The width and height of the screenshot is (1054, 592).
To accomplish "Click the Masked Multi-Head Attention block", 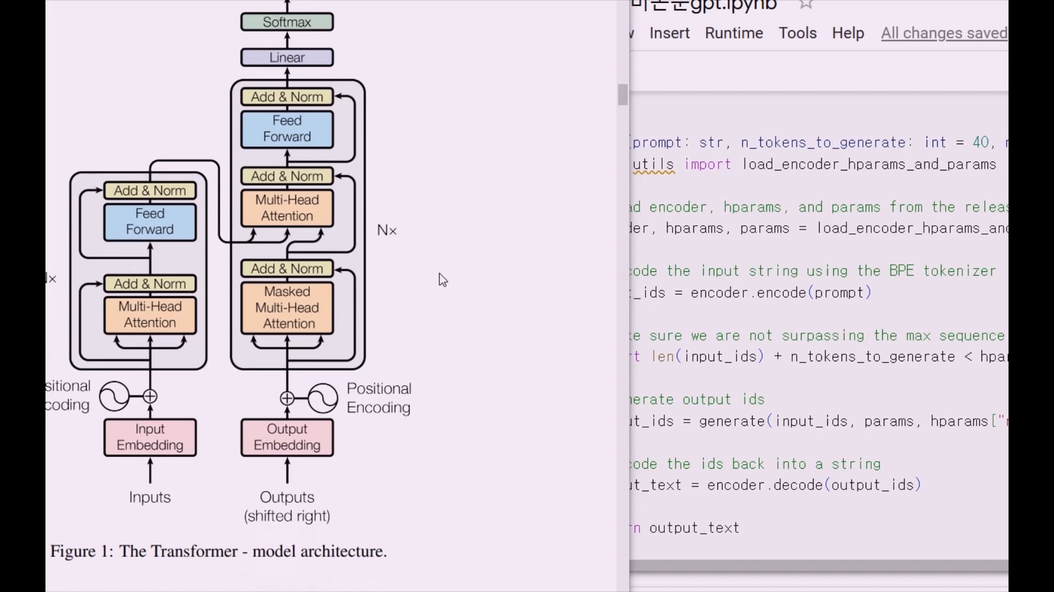I will pos(287,308).
